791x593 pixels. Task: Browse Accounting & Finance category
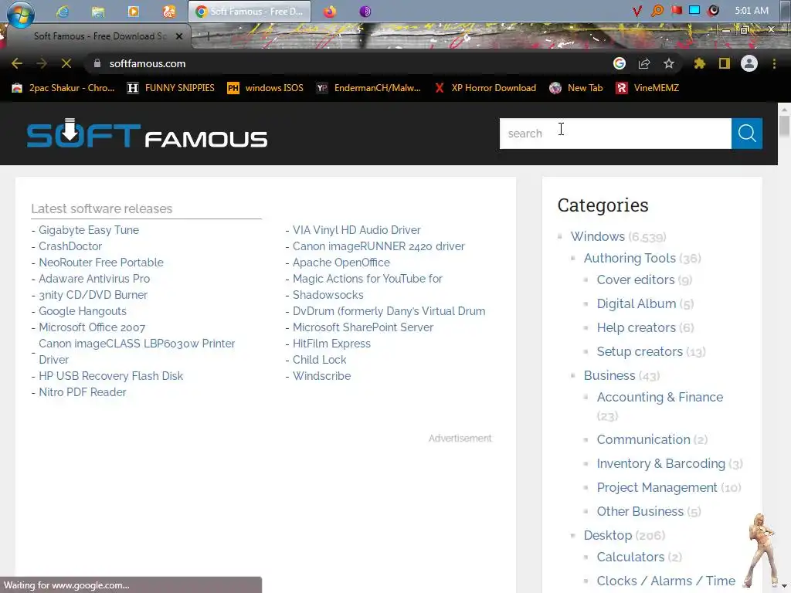click(x=660, y=398)
